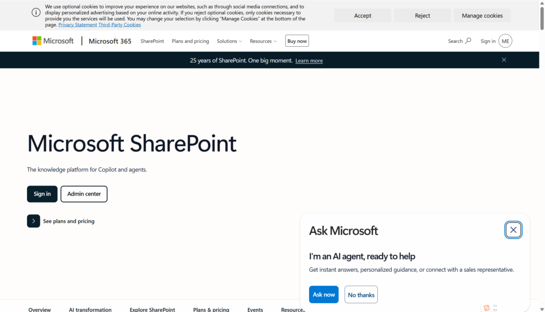Switch to Explore SharePoint tab

pyautogui.click(x=152, y=309)
